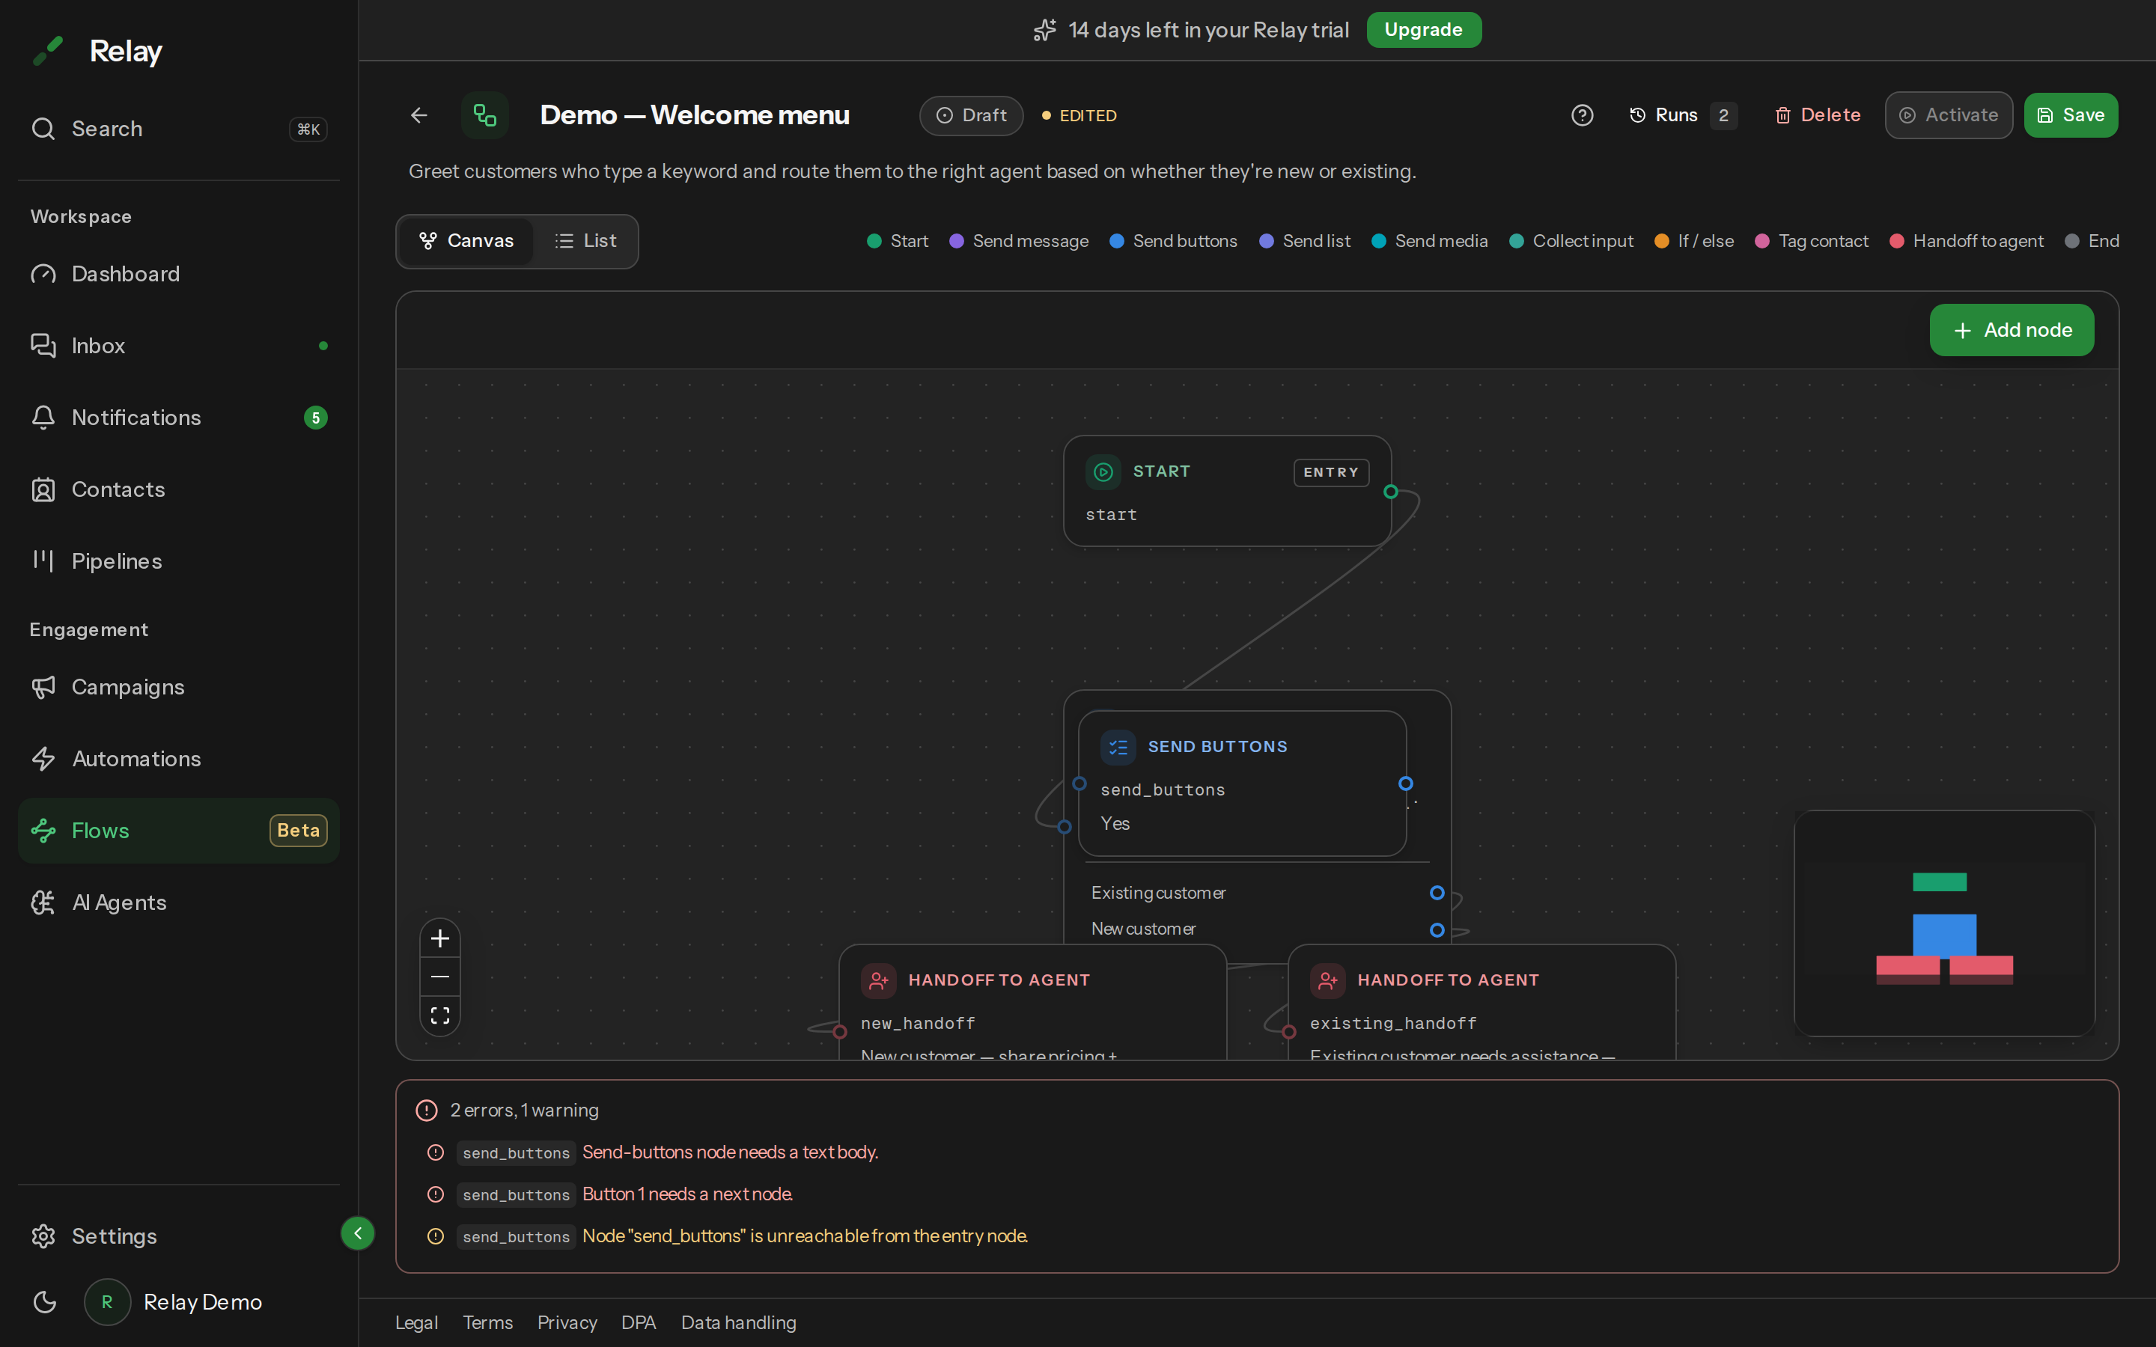Open Notifications in the sidebar
Screen dimensions: 2156x1347
pos(178,418)
